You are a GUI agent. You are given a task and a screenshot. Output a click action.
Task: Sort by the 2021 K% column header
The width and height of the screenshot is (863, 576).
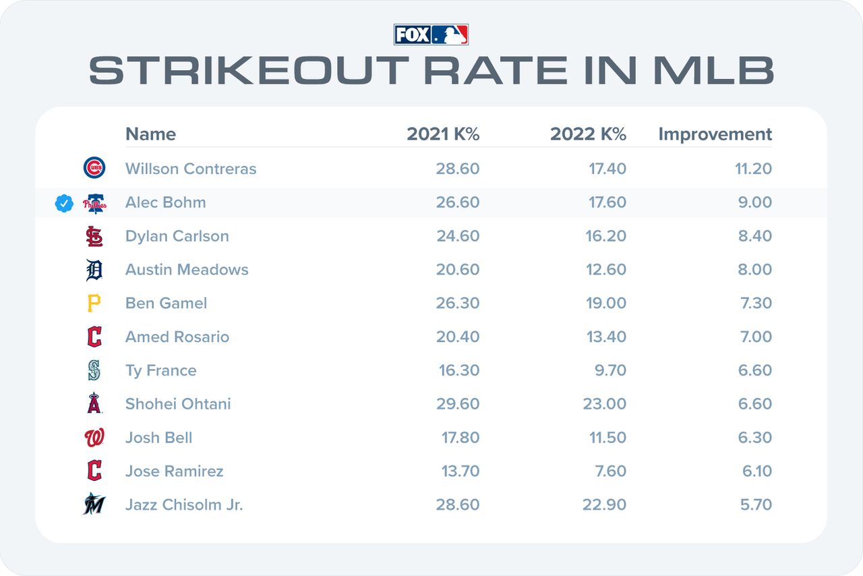443,134
